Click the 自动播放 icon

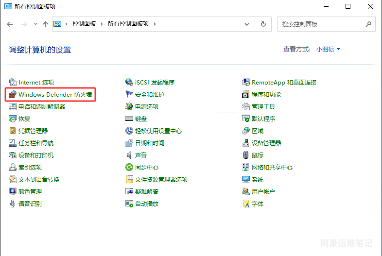[129, 204]
